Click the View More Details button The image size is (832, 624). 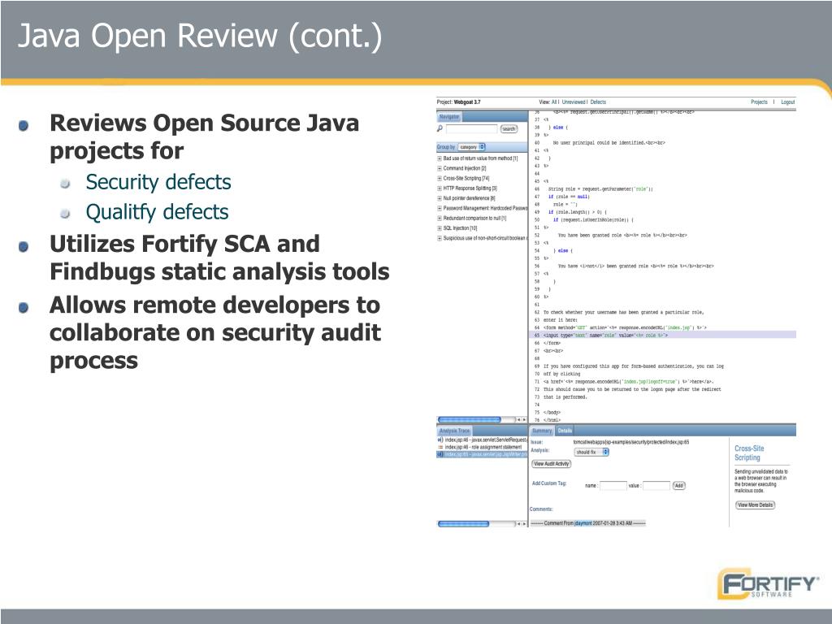tap(755, 505)
